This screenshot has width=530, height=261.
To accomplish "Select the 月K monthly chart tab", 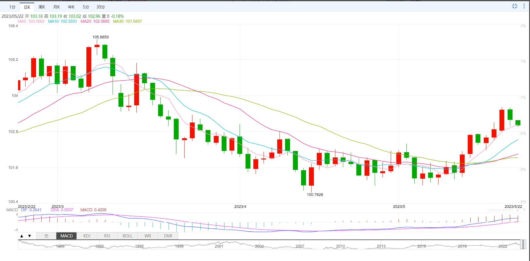I will (56, 7).
